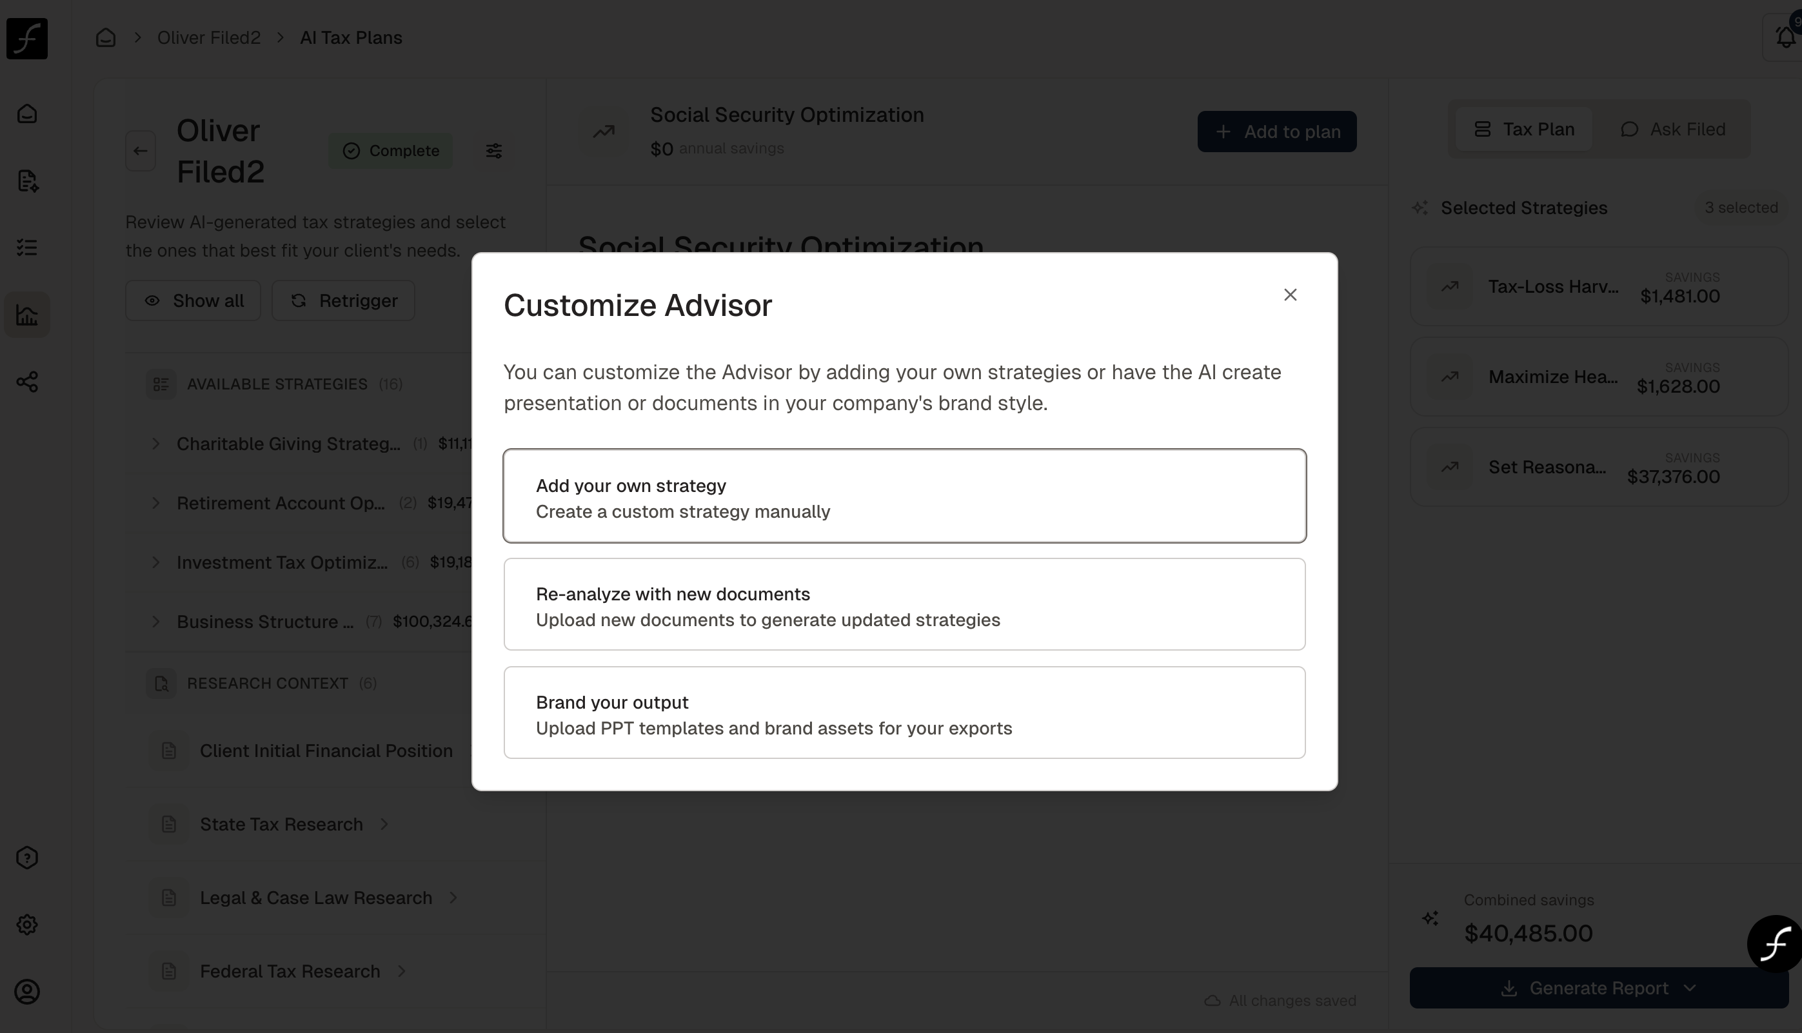Click the Combined savings sparkle icon
The image size is (1802, 1033).
tap(1431, 919)
